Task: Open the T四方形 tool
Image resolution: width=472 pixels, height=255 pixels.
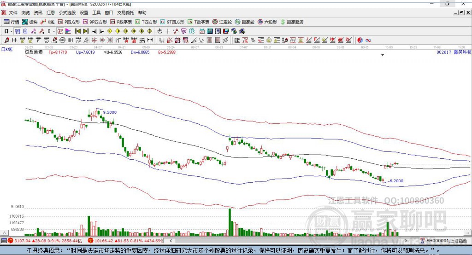Action: (146, 22)
